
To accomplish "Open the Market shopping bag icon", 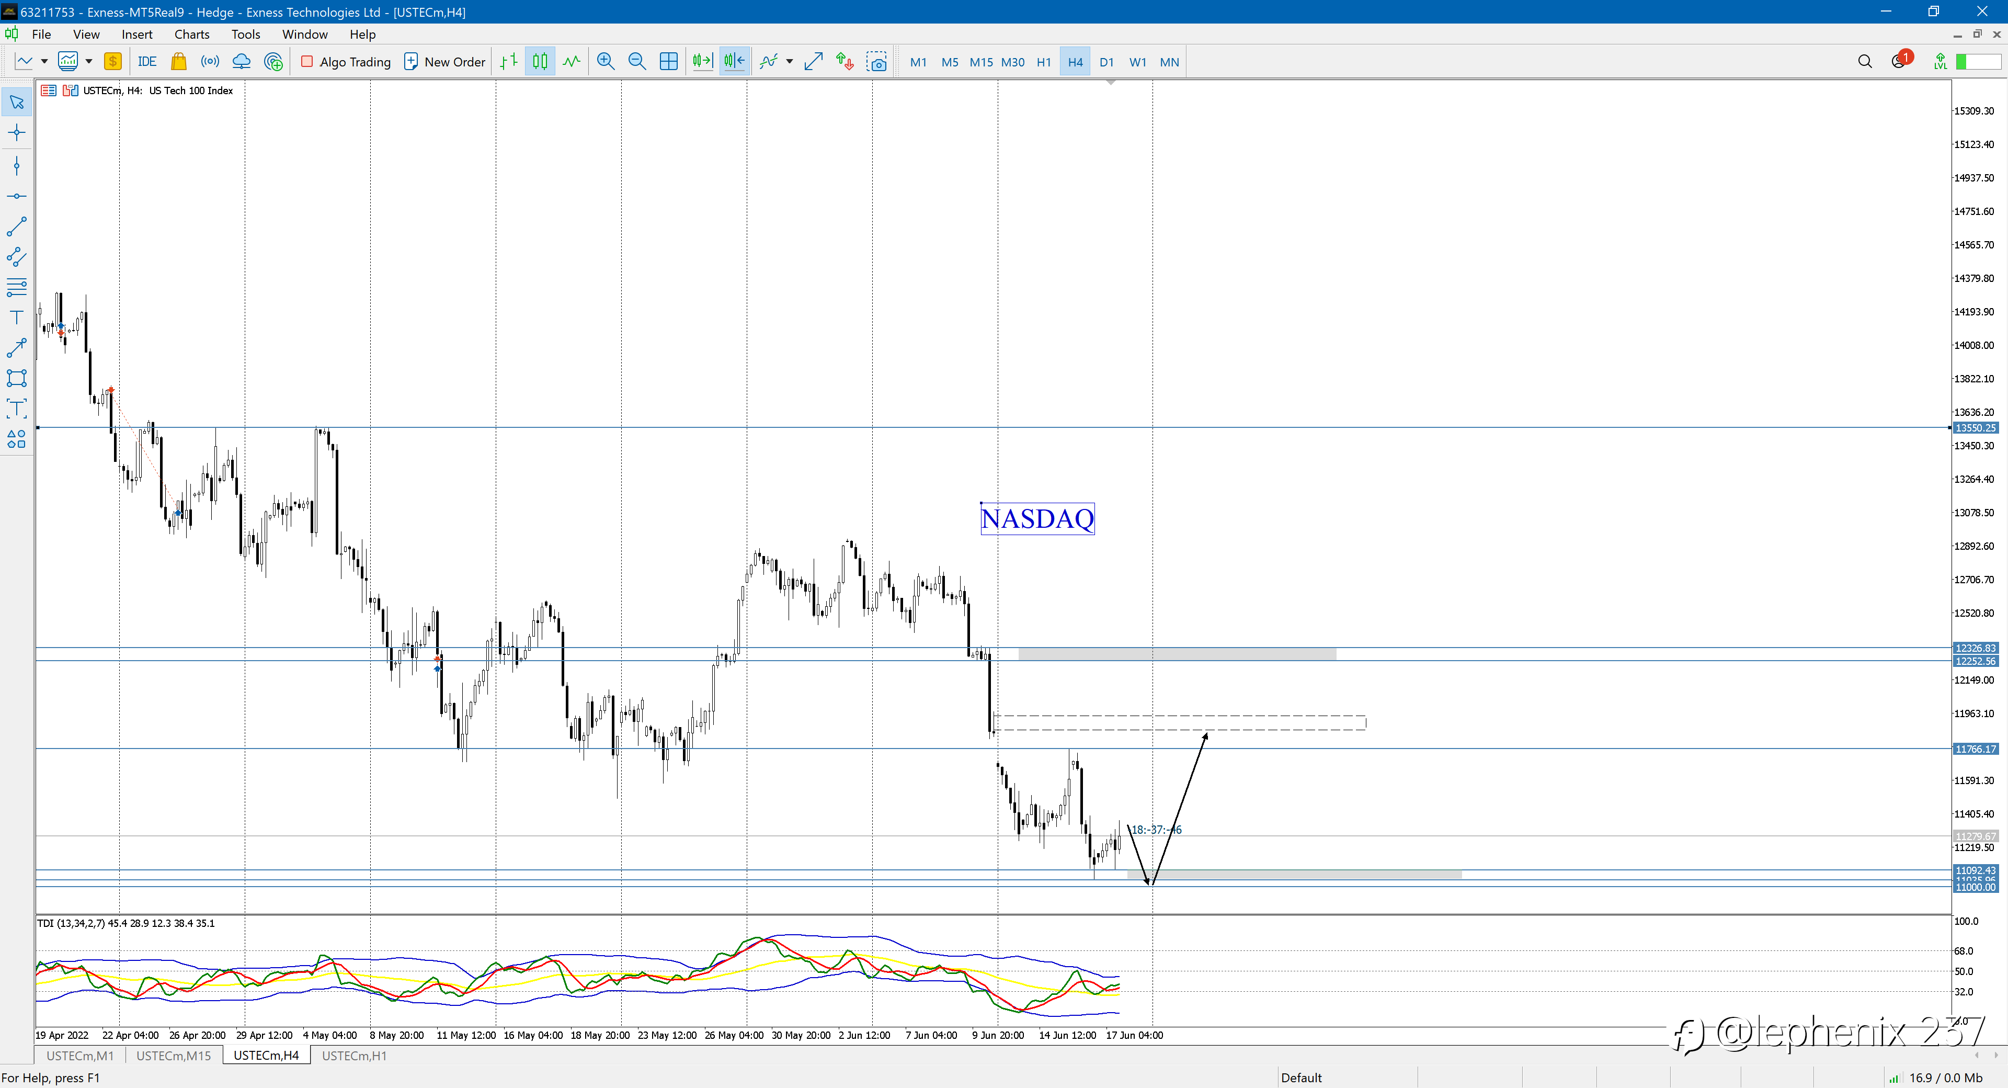I will click(x=178, y=62).
